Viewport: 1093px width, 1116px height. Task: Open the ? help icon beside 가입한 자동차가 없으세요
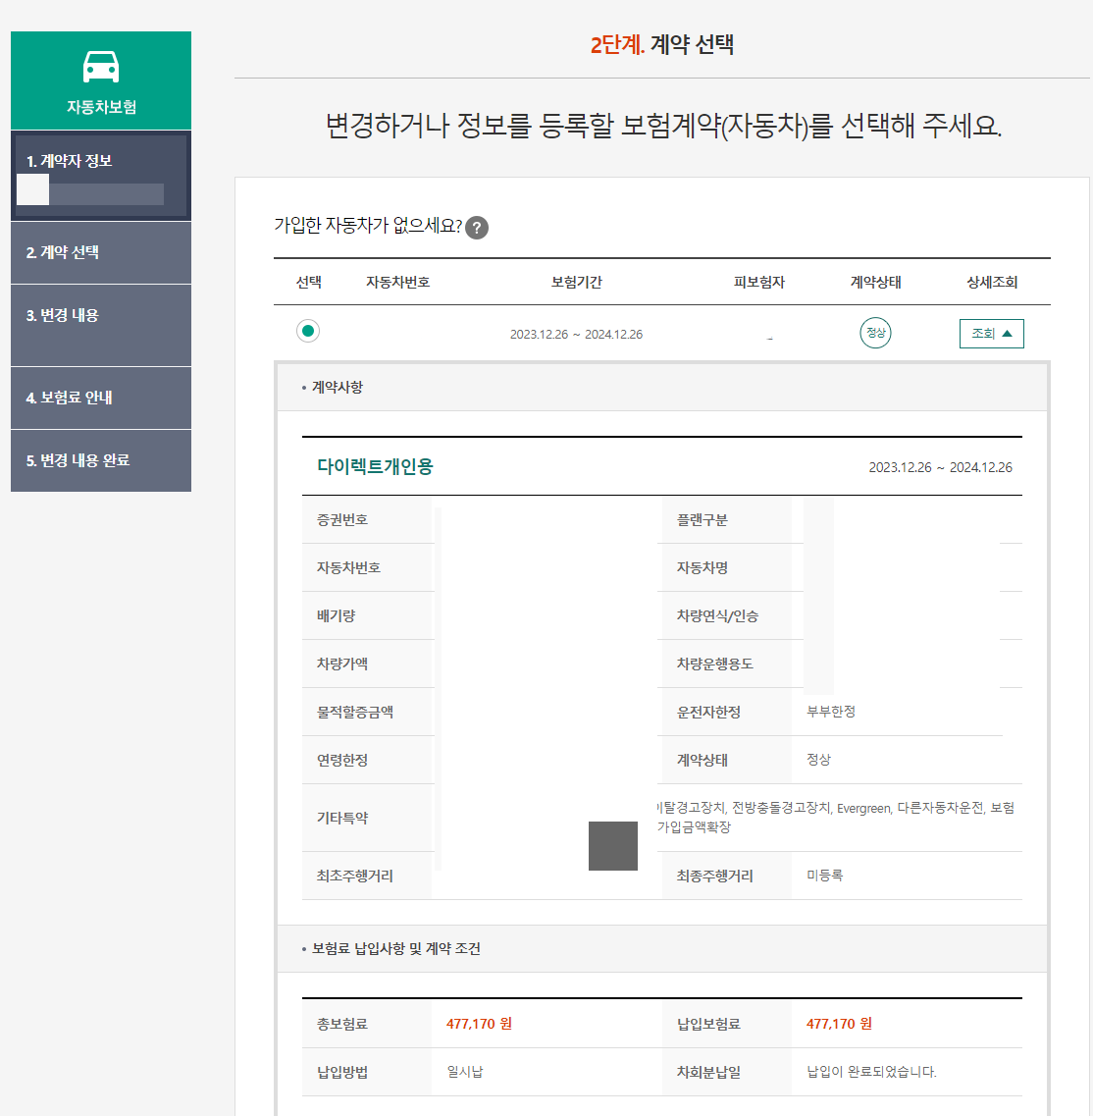click(x=478, y=227)
